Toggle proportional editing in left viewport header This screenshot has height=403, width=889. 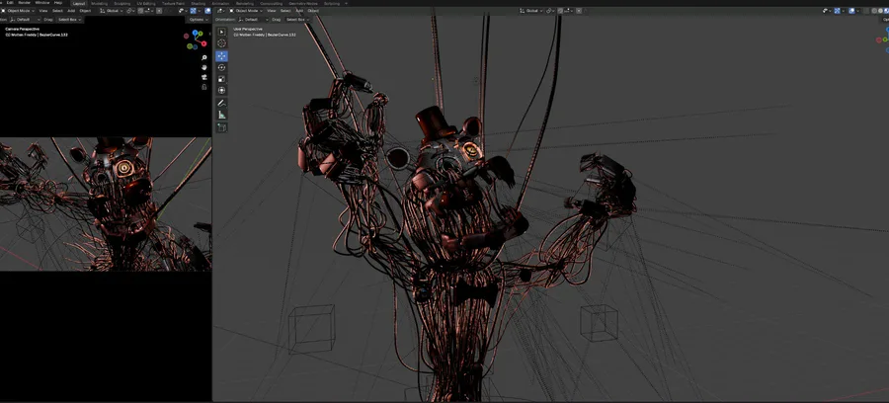[x=159, y=11]
